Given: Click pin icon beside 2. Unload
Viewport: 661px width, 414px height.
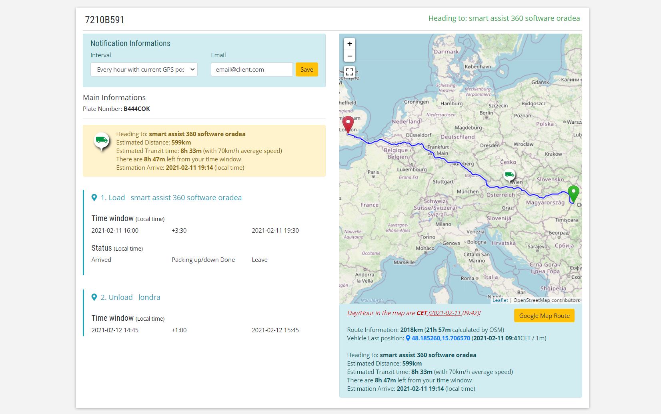Looking at the screenshot, I should (94, 297).
